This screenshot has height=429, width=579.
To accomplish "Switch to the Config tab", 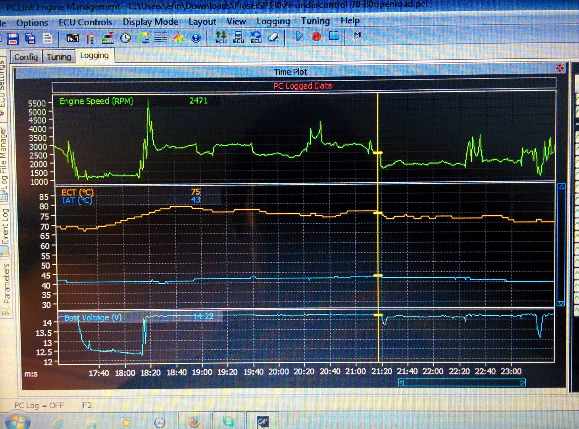I will (x=26, y=57).
